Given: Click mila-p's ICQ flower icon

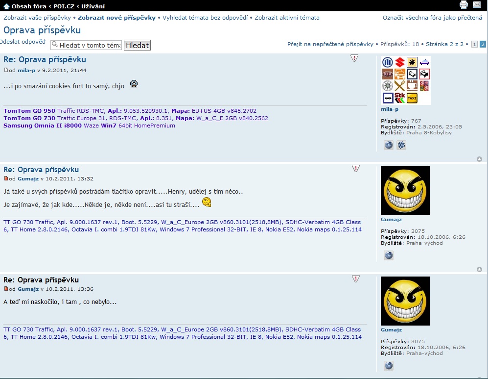Looking at the screenshot, I should click(x=401, y=145).
